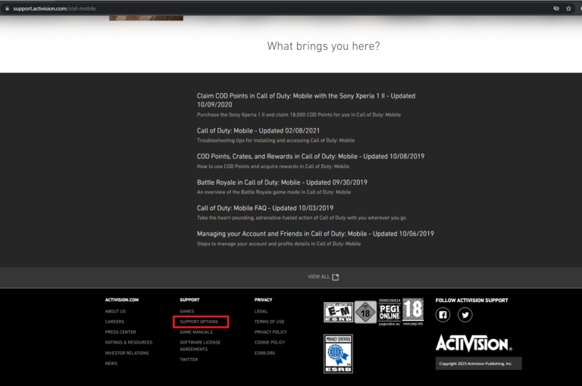Visit the Press Center footer link
This screenshot has width=582, height=386.
(x=120, y=332)
